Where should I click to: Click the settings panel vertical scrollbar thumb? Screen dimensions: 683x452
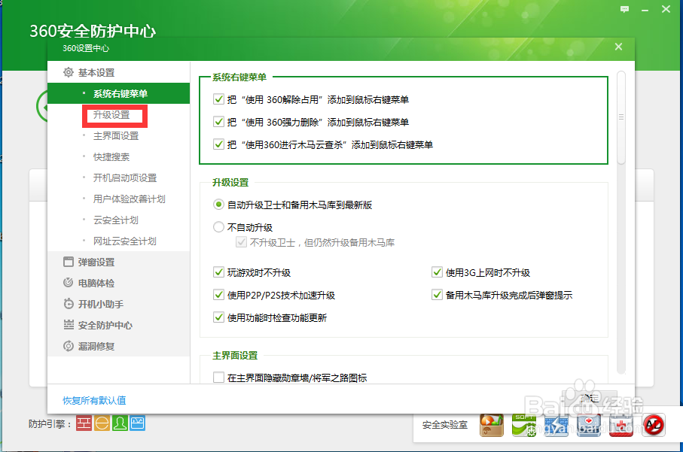(621, 117)
